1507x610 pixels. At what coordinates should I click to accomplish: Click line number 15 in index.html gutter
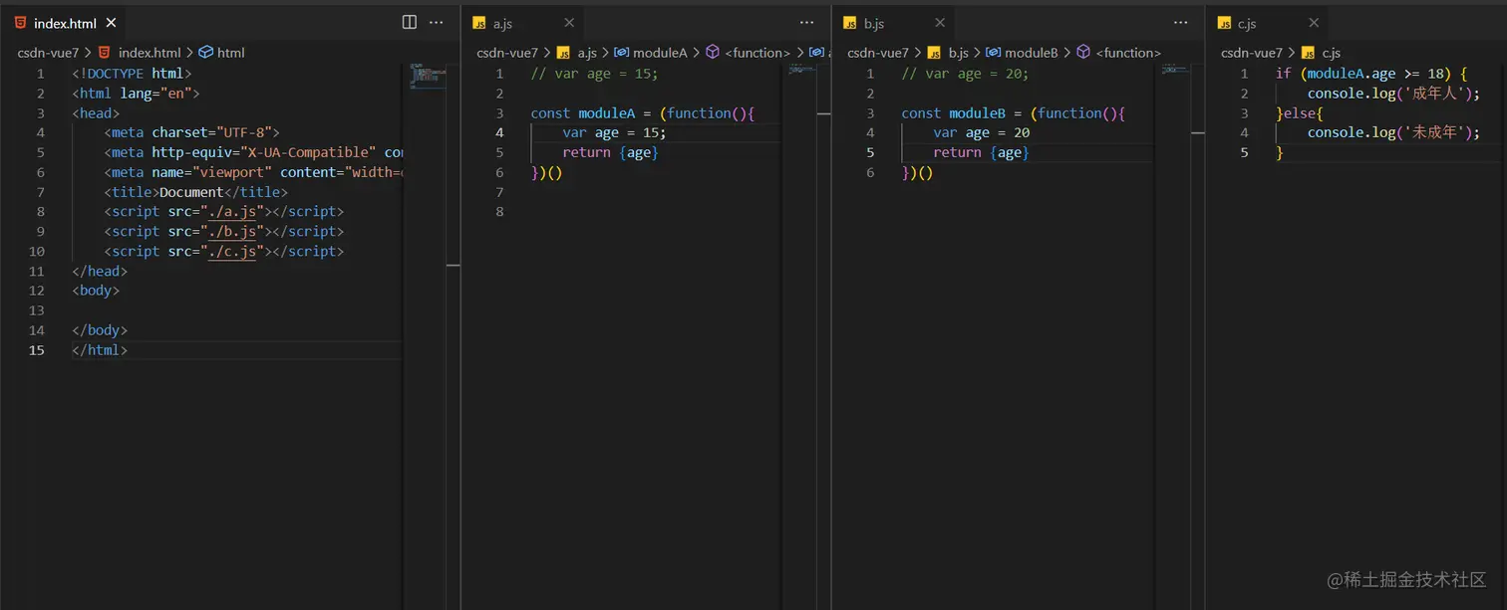pyautogui.click(x=37, y=350)
